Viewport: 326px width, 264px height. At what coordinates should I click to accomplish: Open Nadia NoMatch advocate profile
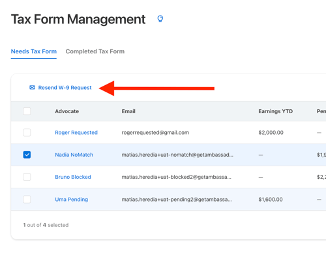(x=74, y=155)
